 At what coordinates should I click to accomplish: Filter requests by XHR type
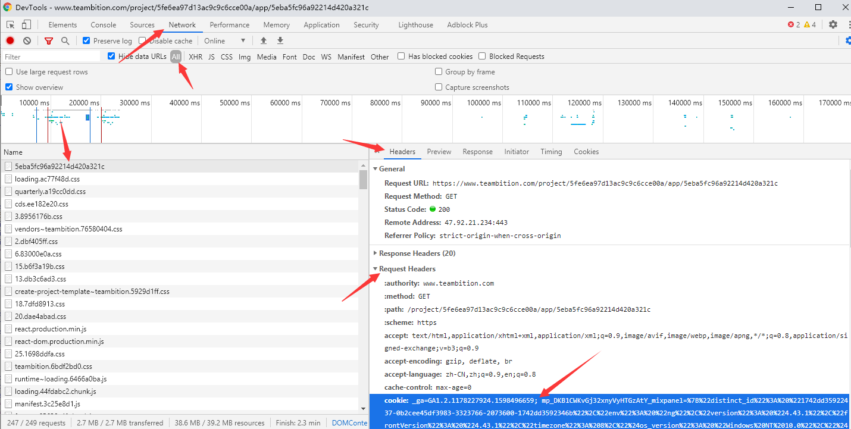[x=195, y=57]
